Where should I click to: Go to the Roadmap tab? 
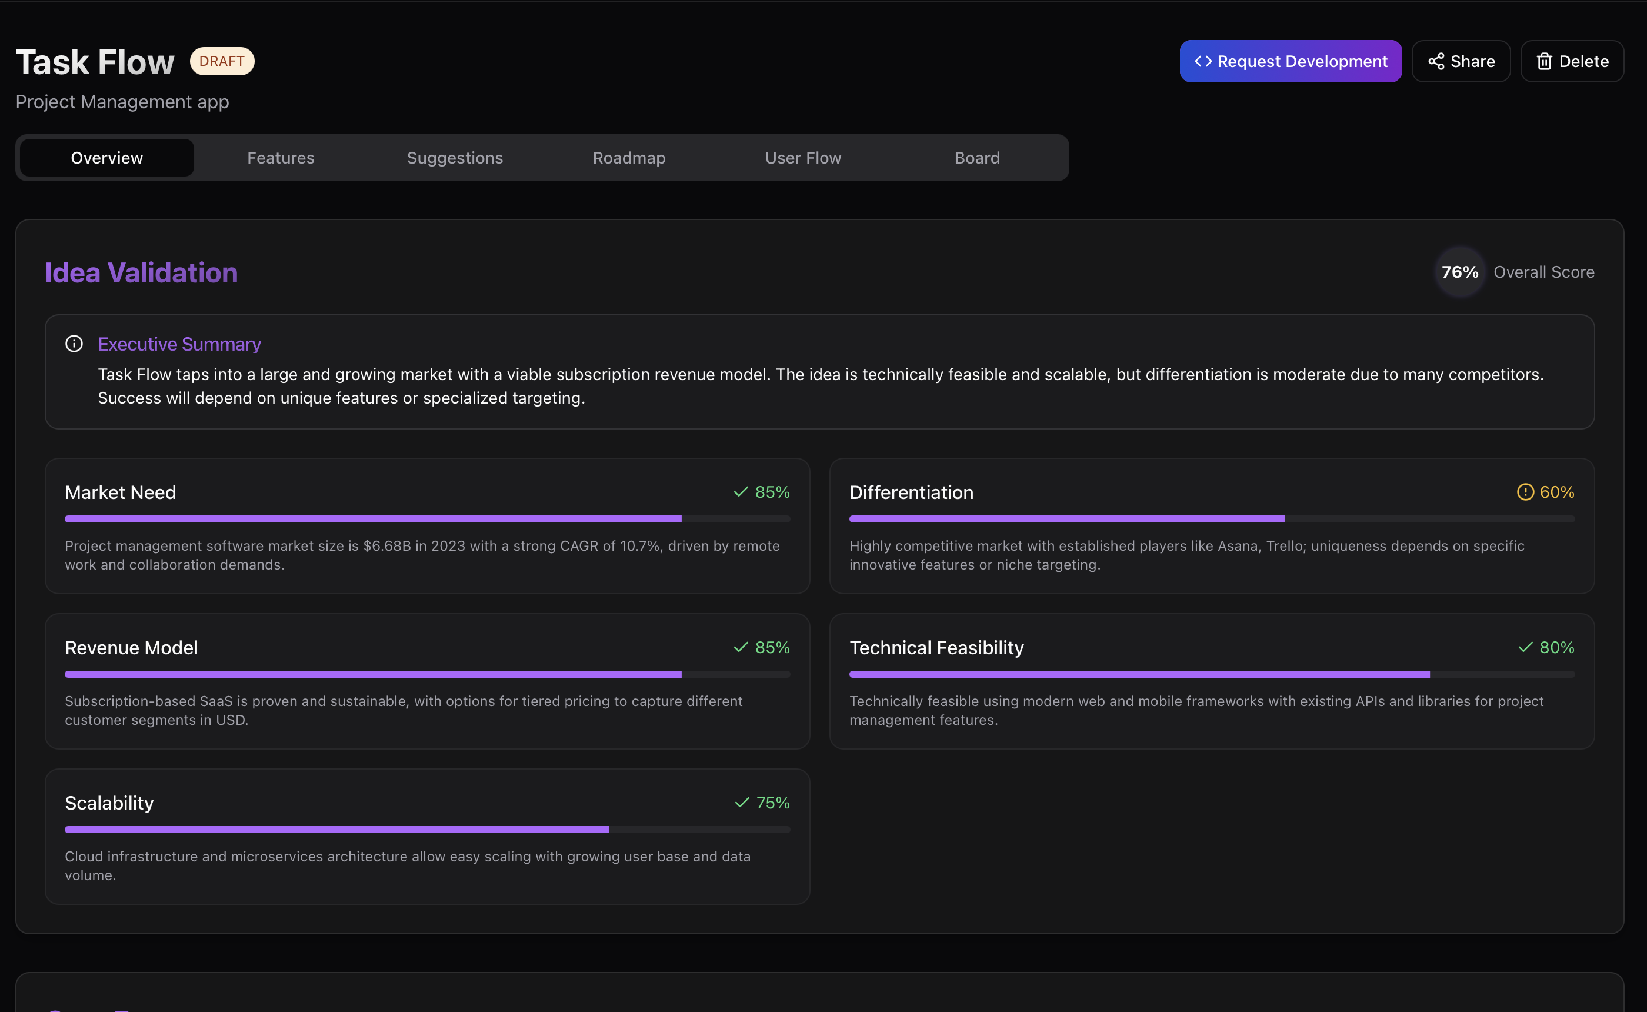[629, 158]
